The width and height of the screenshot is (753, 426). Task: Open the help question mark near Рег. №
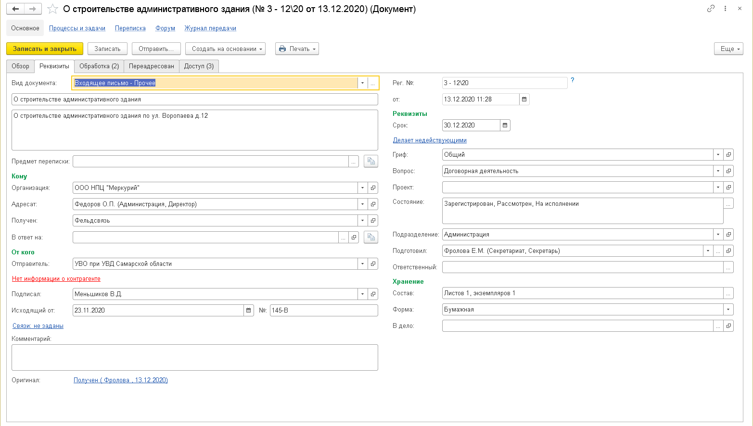click(573, 80)
